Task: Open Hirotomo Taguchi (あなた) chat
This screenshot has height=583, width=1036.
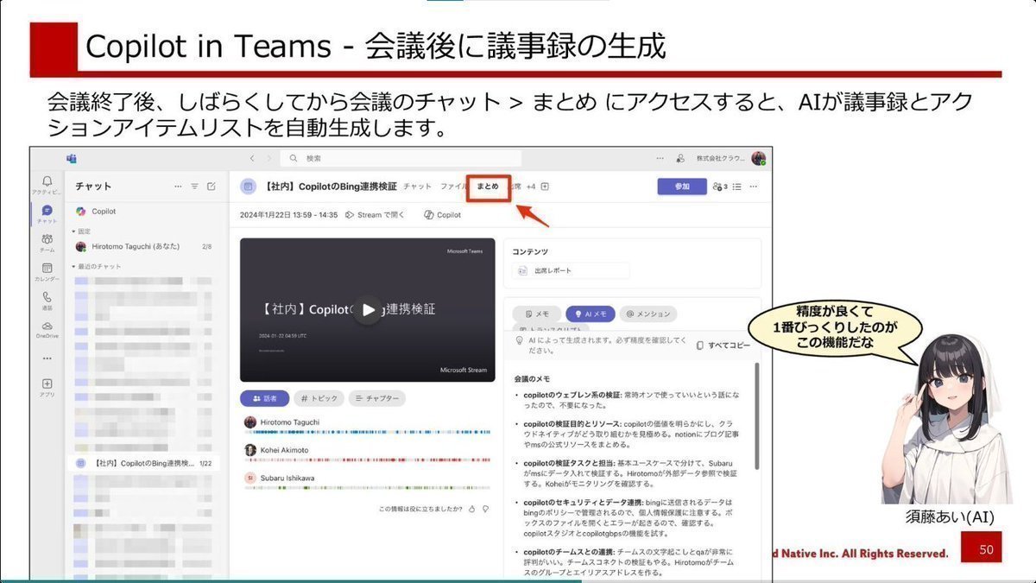Action: coord(143,246)
